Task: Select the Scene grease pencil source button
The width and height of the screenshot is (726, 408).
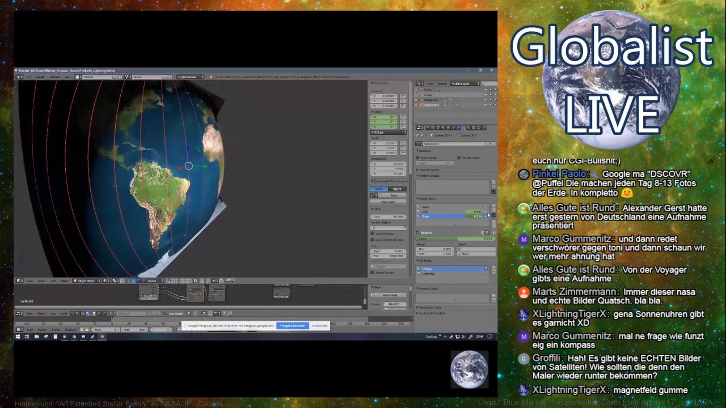Action: tap(379, 189)
